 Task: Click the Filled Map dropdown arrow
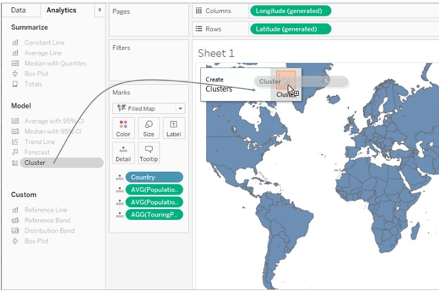[180, 109]
